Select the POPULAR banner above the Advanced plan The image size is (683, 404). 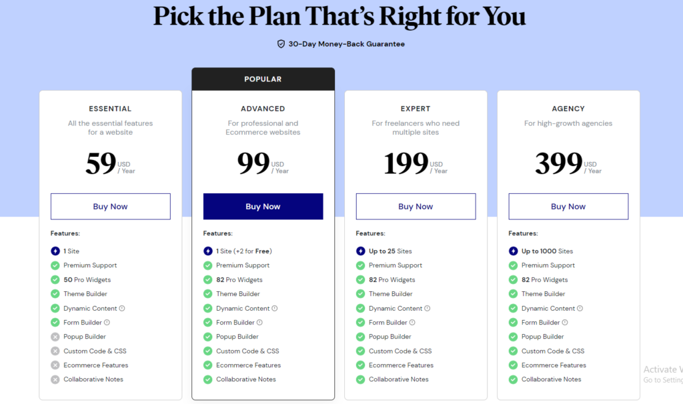pos(263,79)
